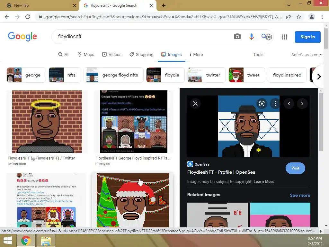The width and height of the screenshot is (329, 247).
Task: Open a new browser tab with plus
Action: (x=164, y=5)
